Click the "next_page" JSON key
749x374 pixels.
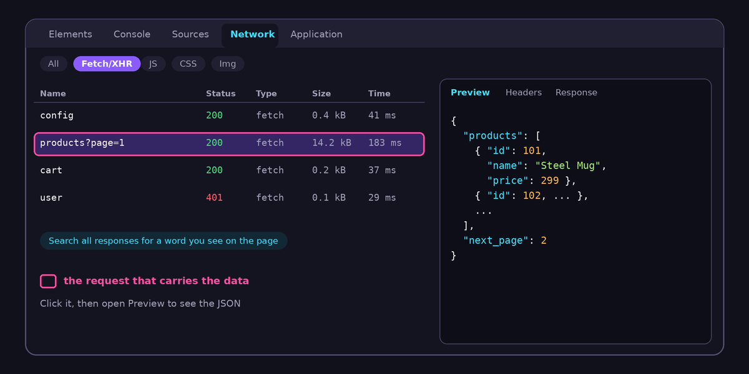tap(496, 241)
